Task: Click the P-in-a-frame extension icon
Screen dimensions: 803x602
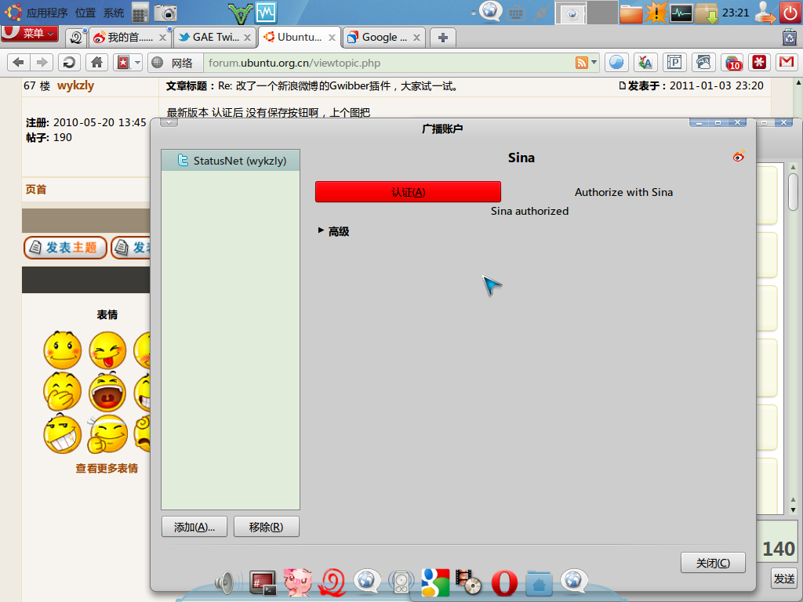Action: (x=674, y=63)
